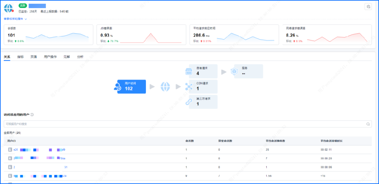Click the 网络请求错误率 metric card
Image resolution: width=379 pixels, height=184 pixels.
click(x=327, y=35)
